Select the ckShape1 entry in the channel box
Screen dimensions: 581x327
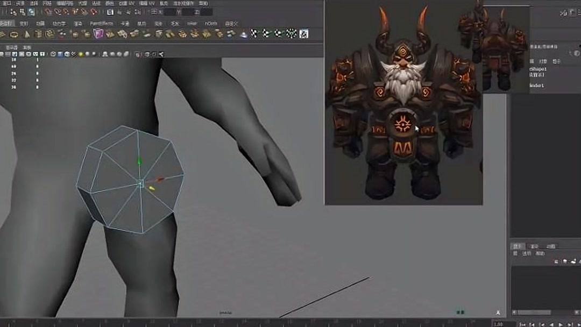pos(537,69)
